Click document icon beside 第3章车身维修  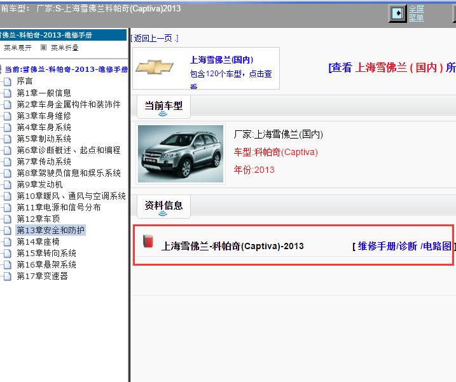click(8, 116)
